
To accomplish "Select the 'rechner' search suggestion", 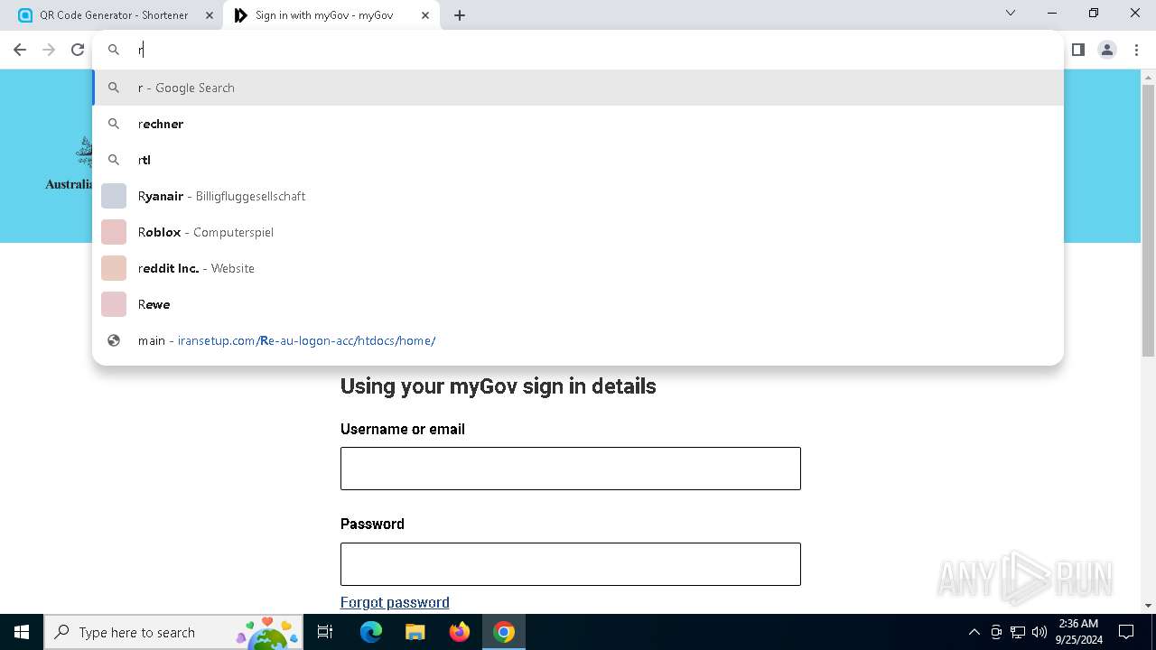I will [578, 124].
